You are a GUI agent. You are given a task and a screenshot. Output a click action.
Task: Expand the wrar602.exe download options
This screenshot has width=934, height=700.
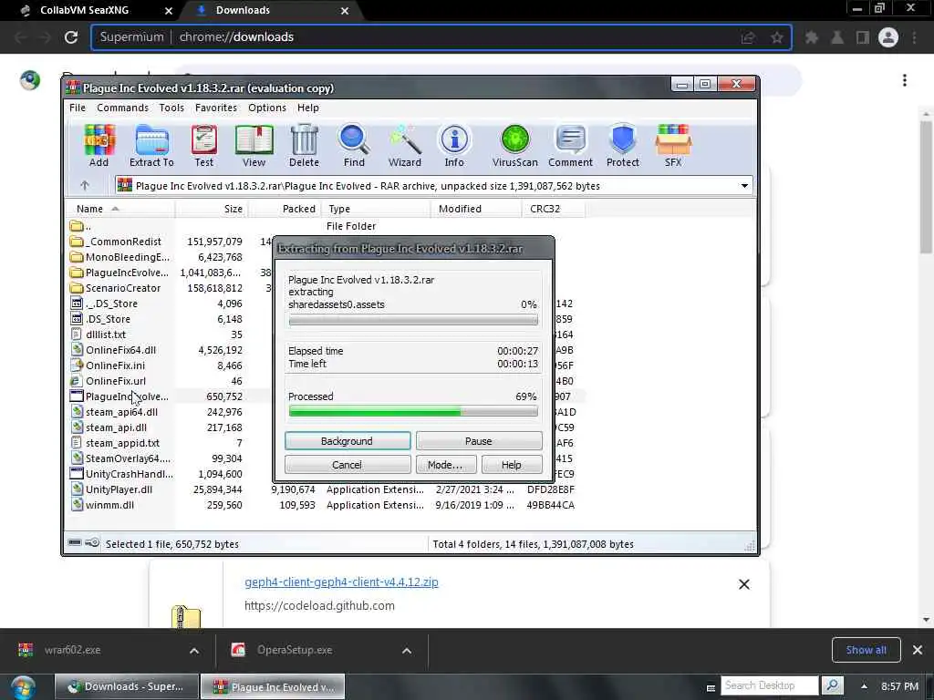point(194,651)
